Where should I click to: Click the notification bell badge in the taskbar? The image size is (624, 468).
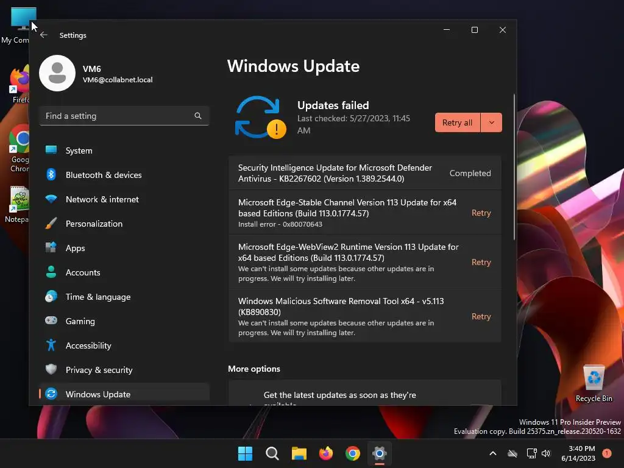coord(607,453)
